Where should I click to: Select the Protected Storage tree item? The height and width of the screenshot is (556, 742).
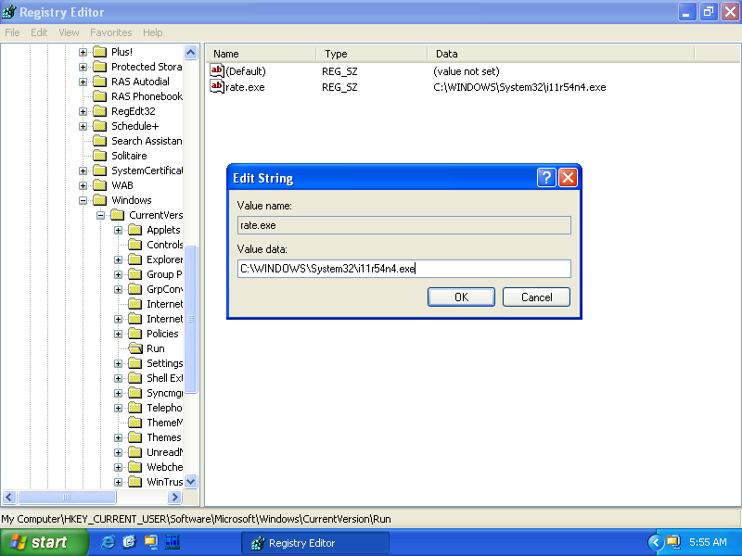pyautogui.click(x=147, y=67)
